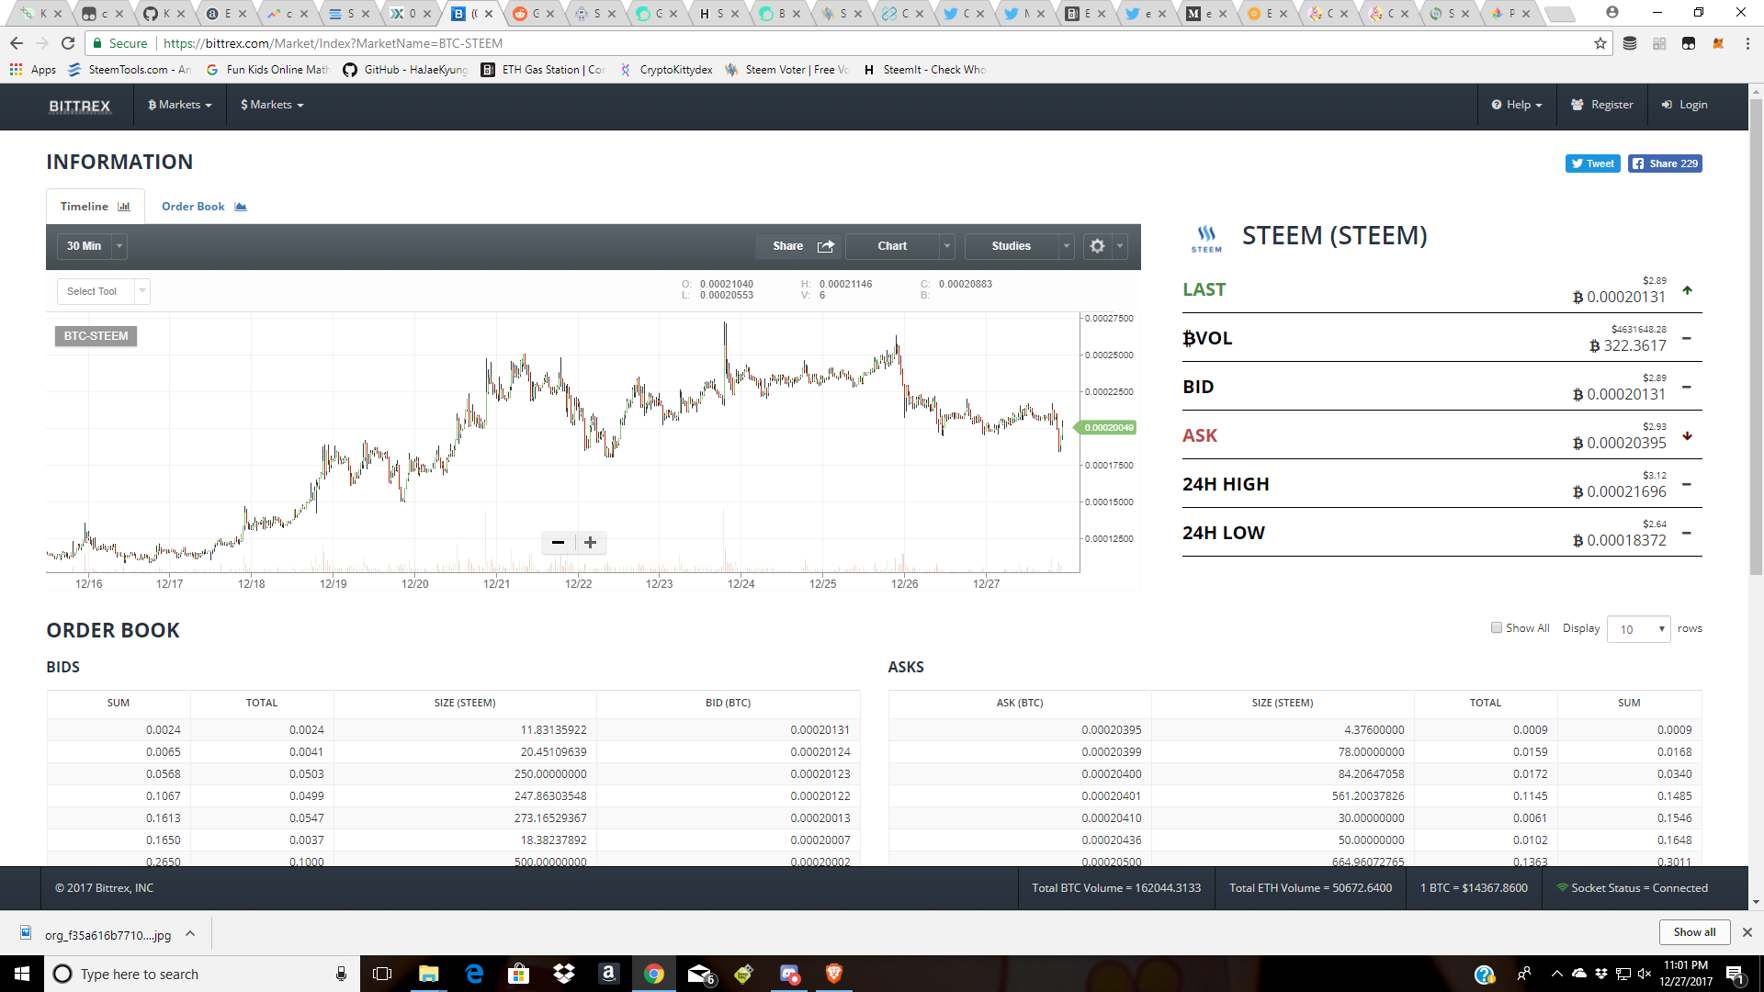Image resolution: width=1764 pixels, height=992 pixels.
Task: Open the Tampermonkey extension icon
Action: click(x=1689, y=43)
